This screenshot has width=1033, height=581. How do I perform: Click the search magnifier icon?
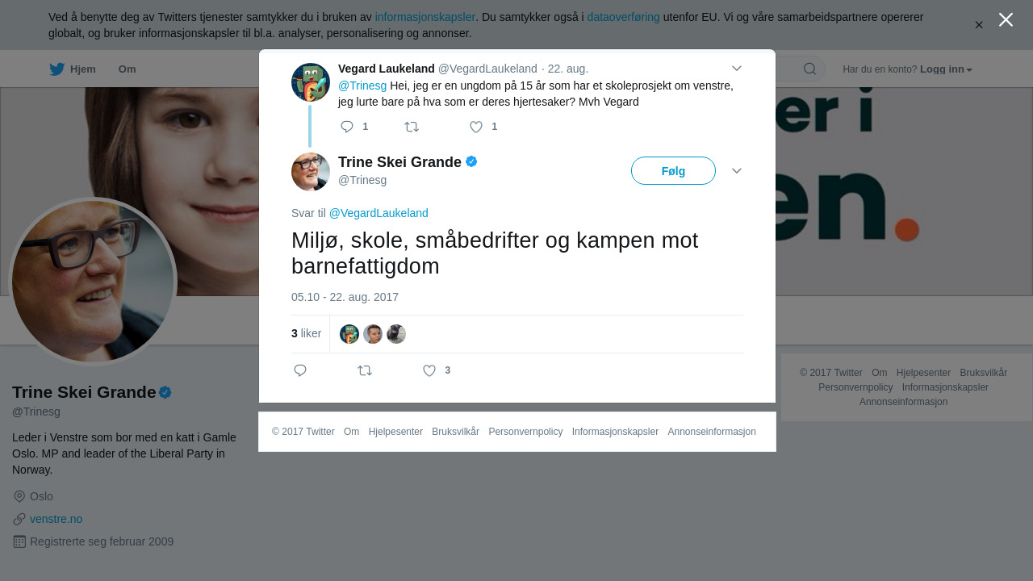(809, 69)
